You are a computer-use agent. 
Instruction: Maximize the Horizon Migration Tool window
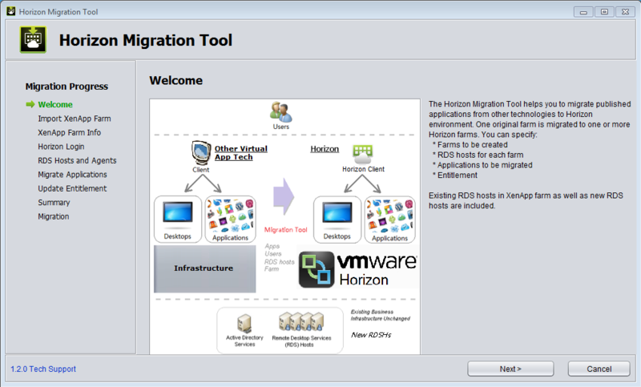coord(604,12)
